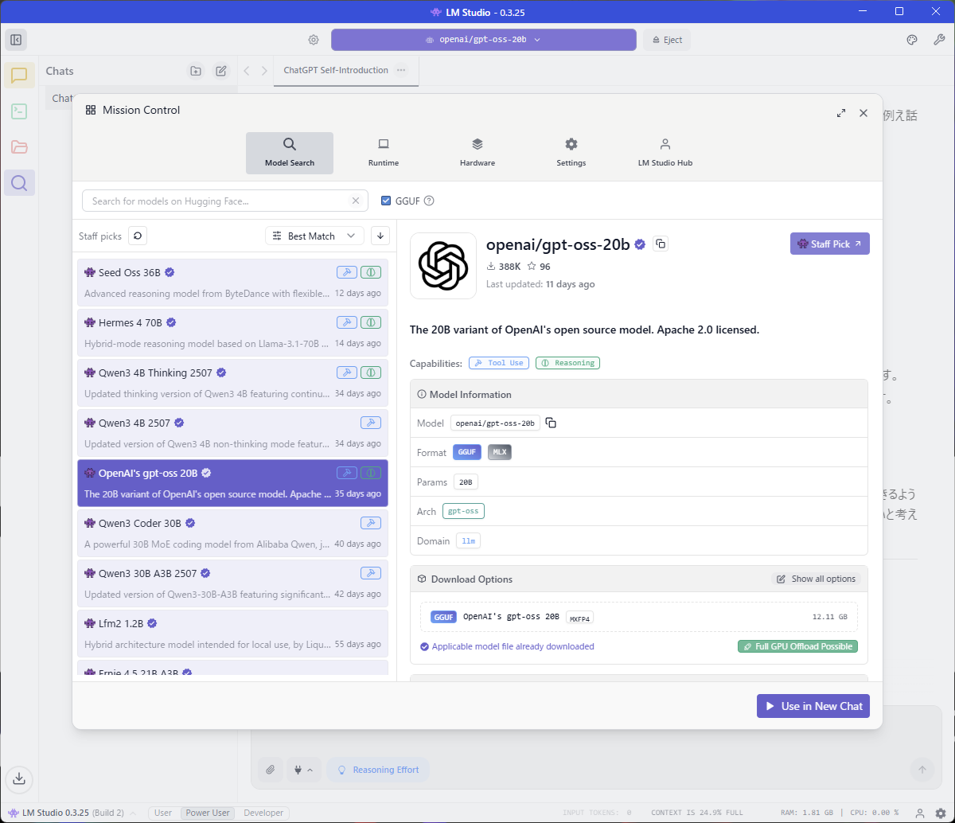Open the openai/gpt-oss-20b model selector dropdown
Screen dimensions: 955x823
[x=484, y=40]
